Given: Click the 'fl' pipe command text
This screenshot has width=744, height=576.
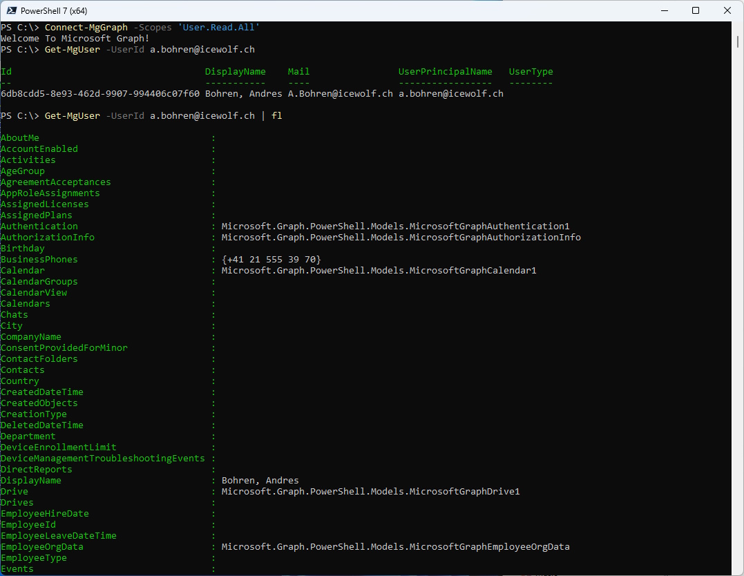Looking at the screenshot, I should click(x=276, y=116).
